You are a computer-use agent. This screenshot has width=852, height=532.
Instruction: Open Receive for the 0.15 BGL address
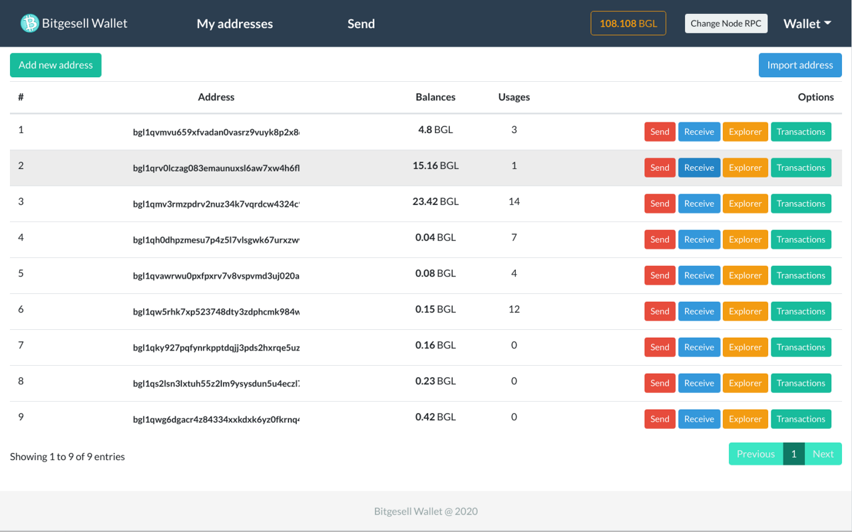tap(699, 311)
